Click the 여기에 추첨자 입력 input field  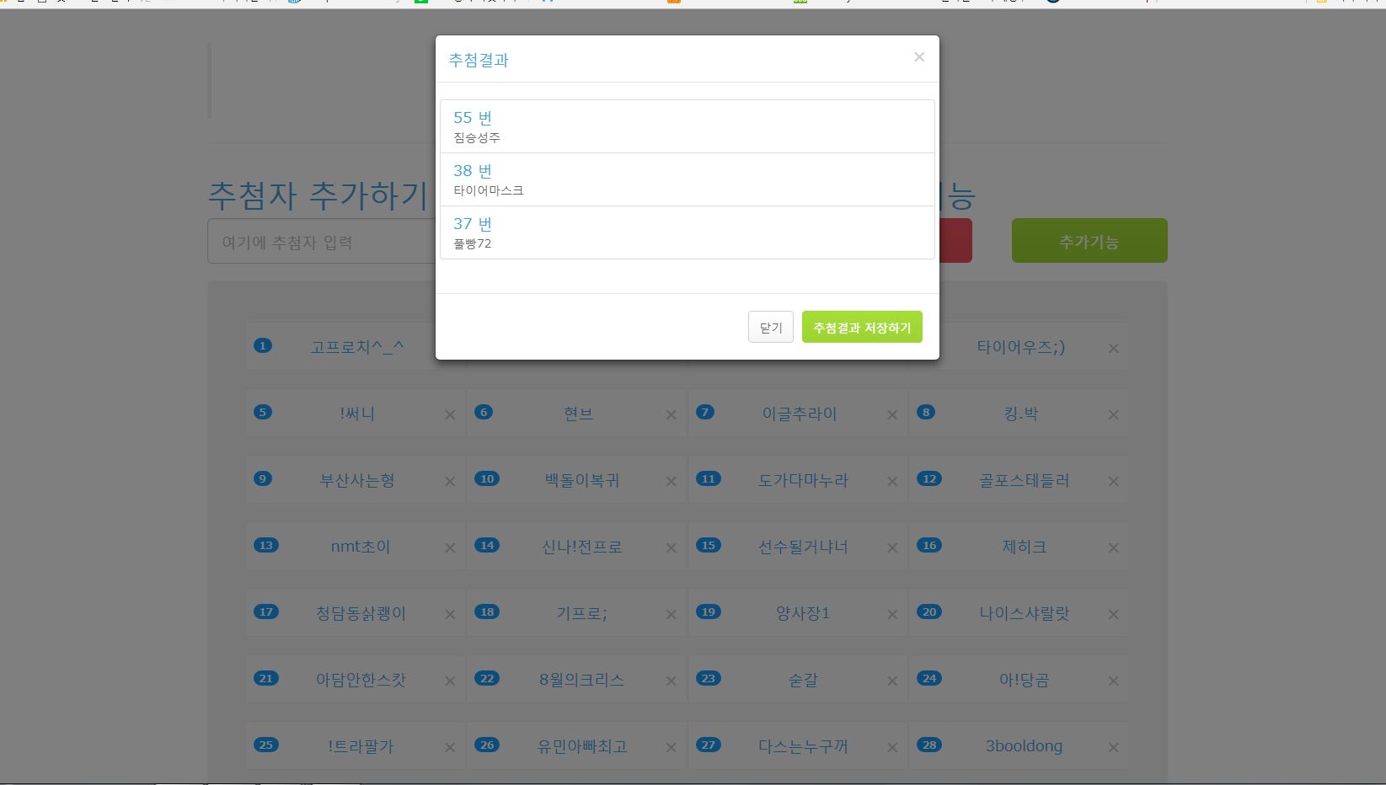point(320,242)
